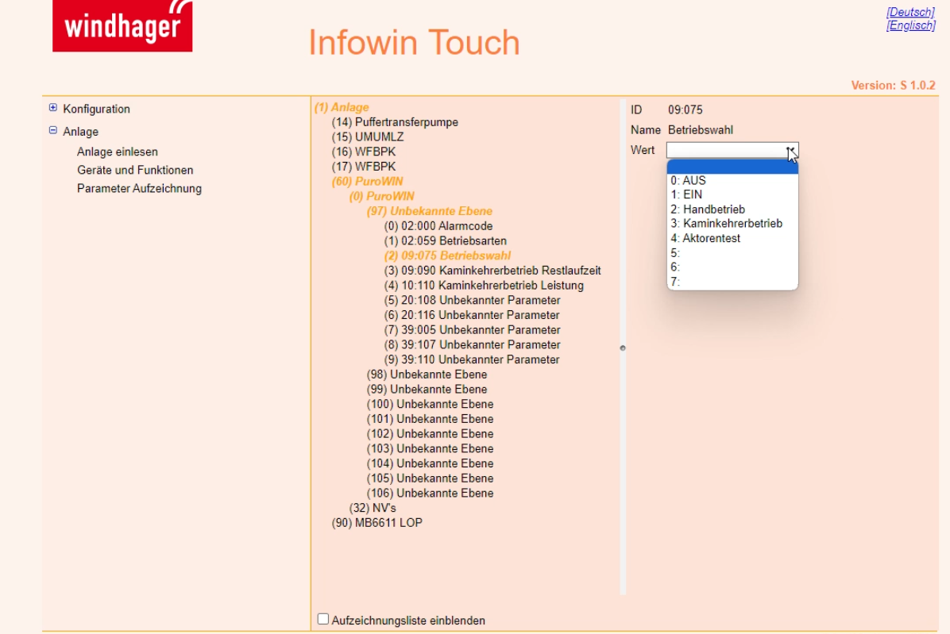Pick '4: Aktorentest' option
The height and width of the screenshot is (634, 950).
pos(705,238)
